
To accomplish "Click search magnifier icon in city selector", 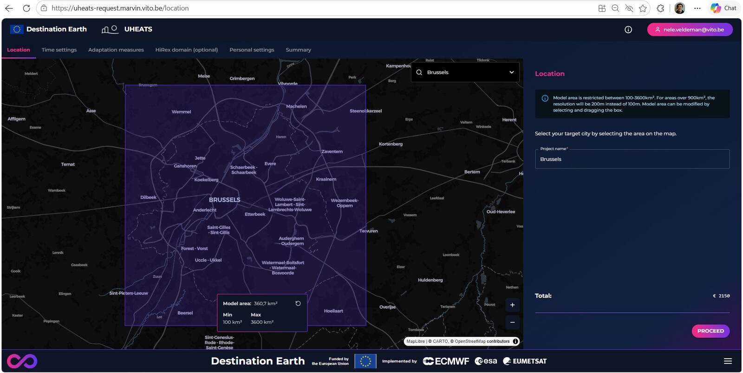I will 419,72.
